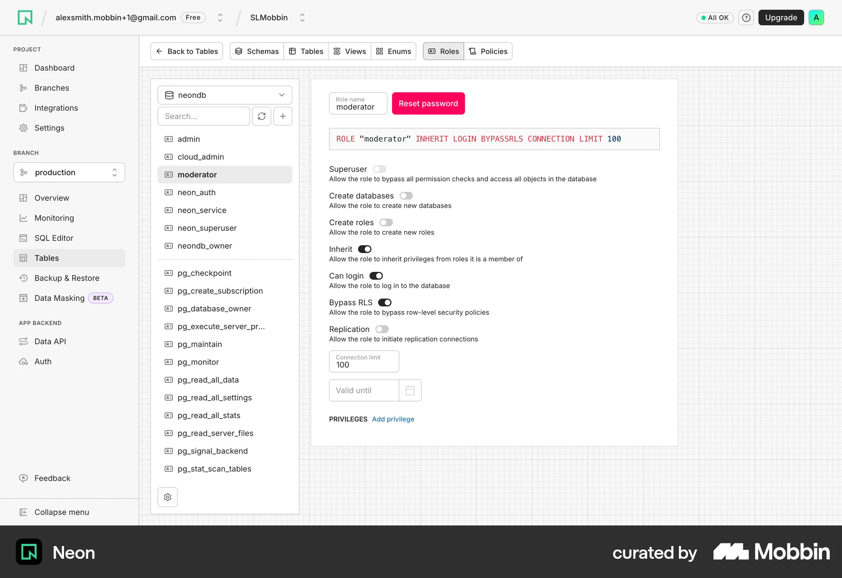Click the Role name input field
The width and height of the screenshot is (842, 578).
[x=358, y=103]
